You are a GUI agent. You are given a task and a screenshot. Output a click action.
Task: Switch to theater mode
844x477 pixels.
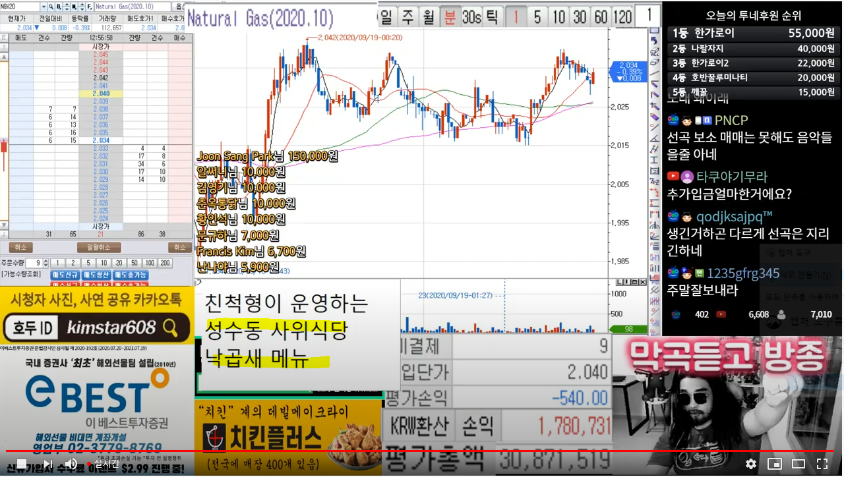(799, 463)
